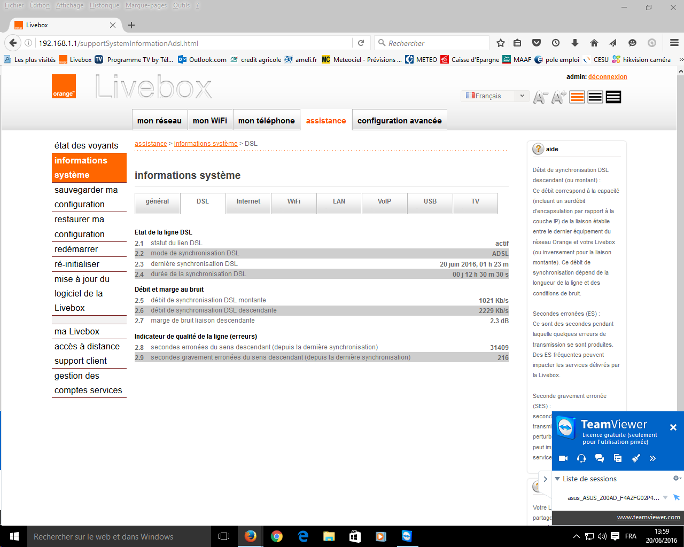Image resolution: width=684 pixels, height=547 pixels.
Task: Click the Windows Start button
Action: 14,536
